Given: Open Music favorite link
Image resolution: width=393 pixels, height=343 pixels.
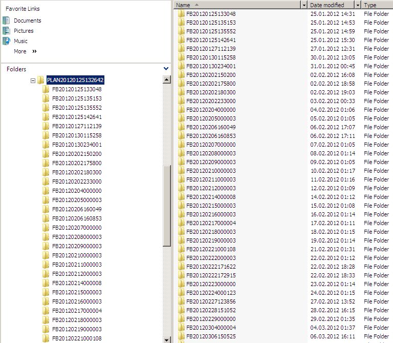Looking at the screenshot, I should [x=20, y=41].
